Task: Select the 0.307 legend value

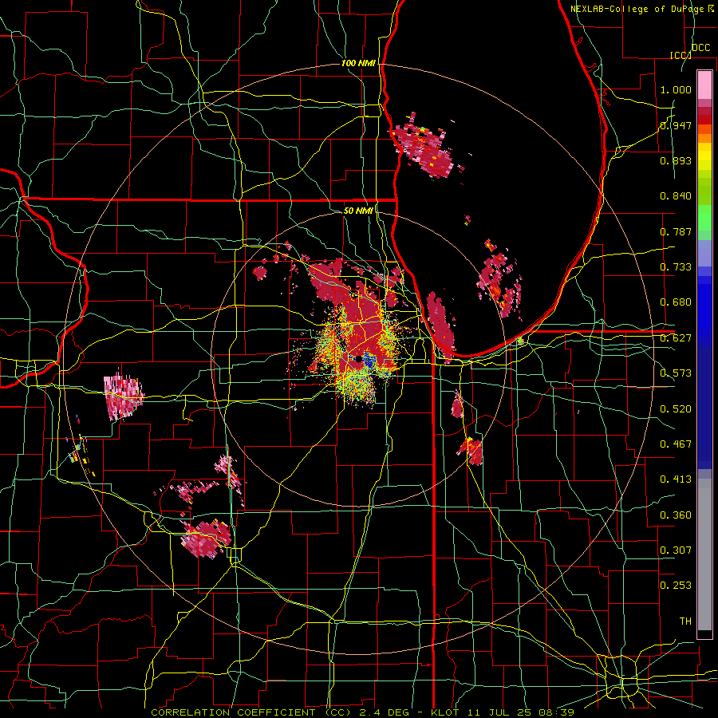Action: coord(676,550)
